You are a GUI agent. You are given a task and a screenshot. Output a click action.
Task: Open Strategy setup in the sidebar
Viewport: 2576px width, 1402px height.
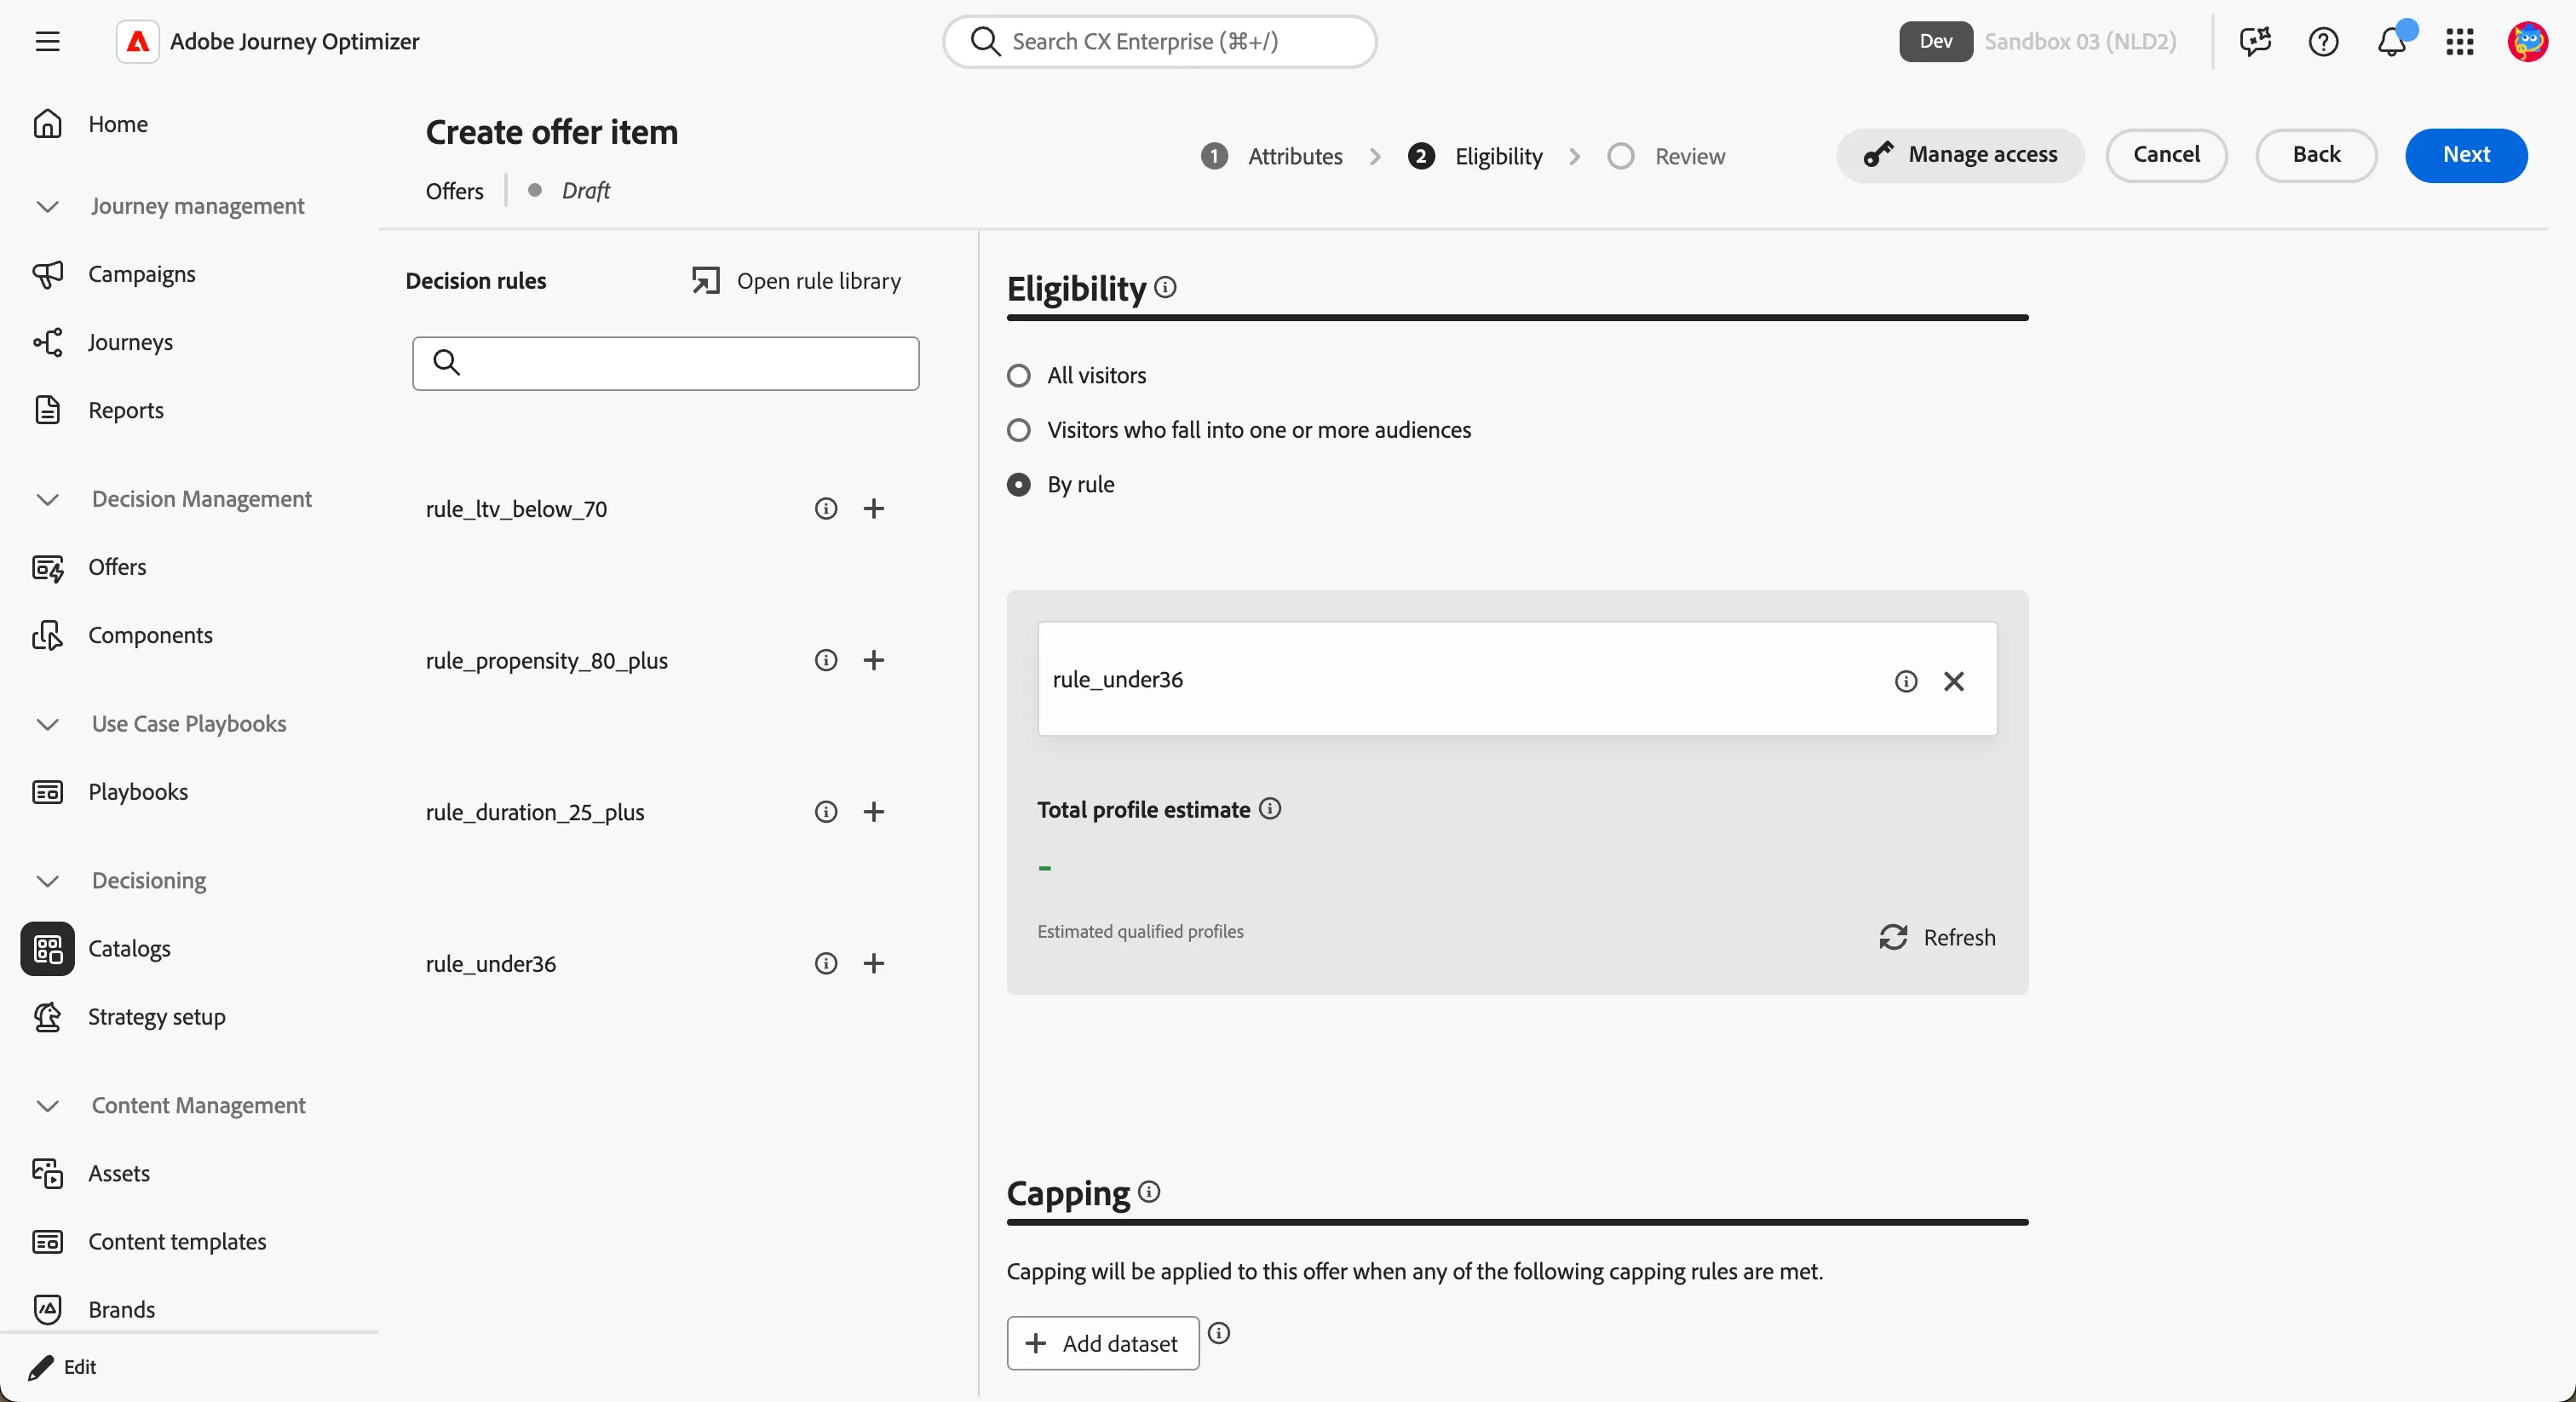(x=156, y=1017)
